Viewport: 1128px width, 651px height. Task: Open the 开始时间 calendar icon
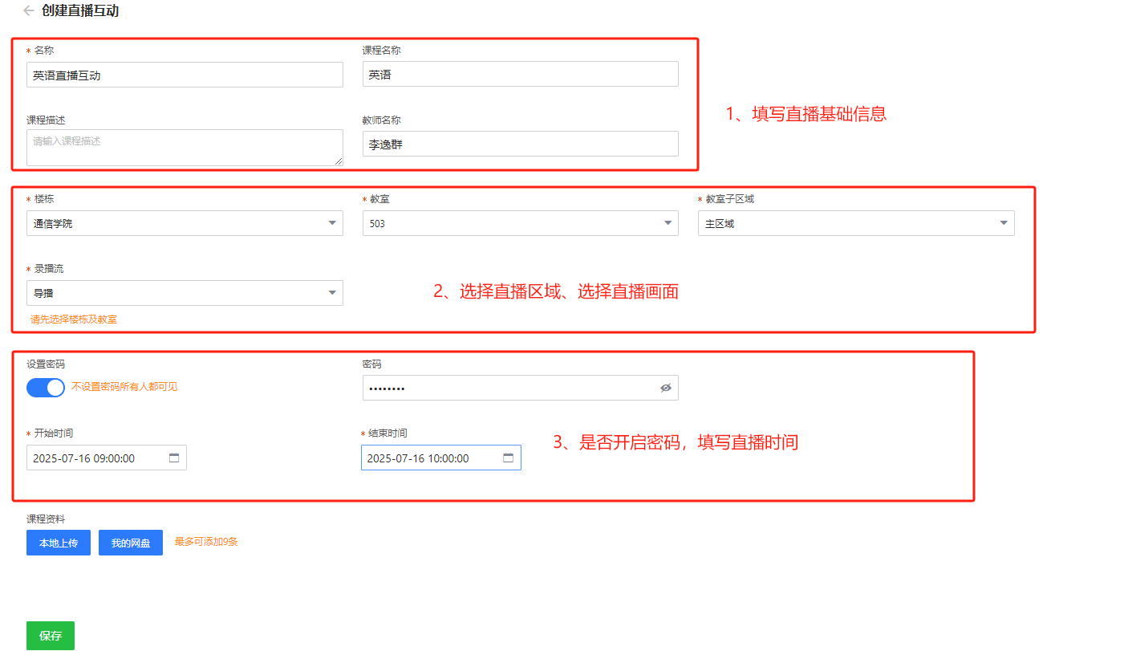coord(174,458)
